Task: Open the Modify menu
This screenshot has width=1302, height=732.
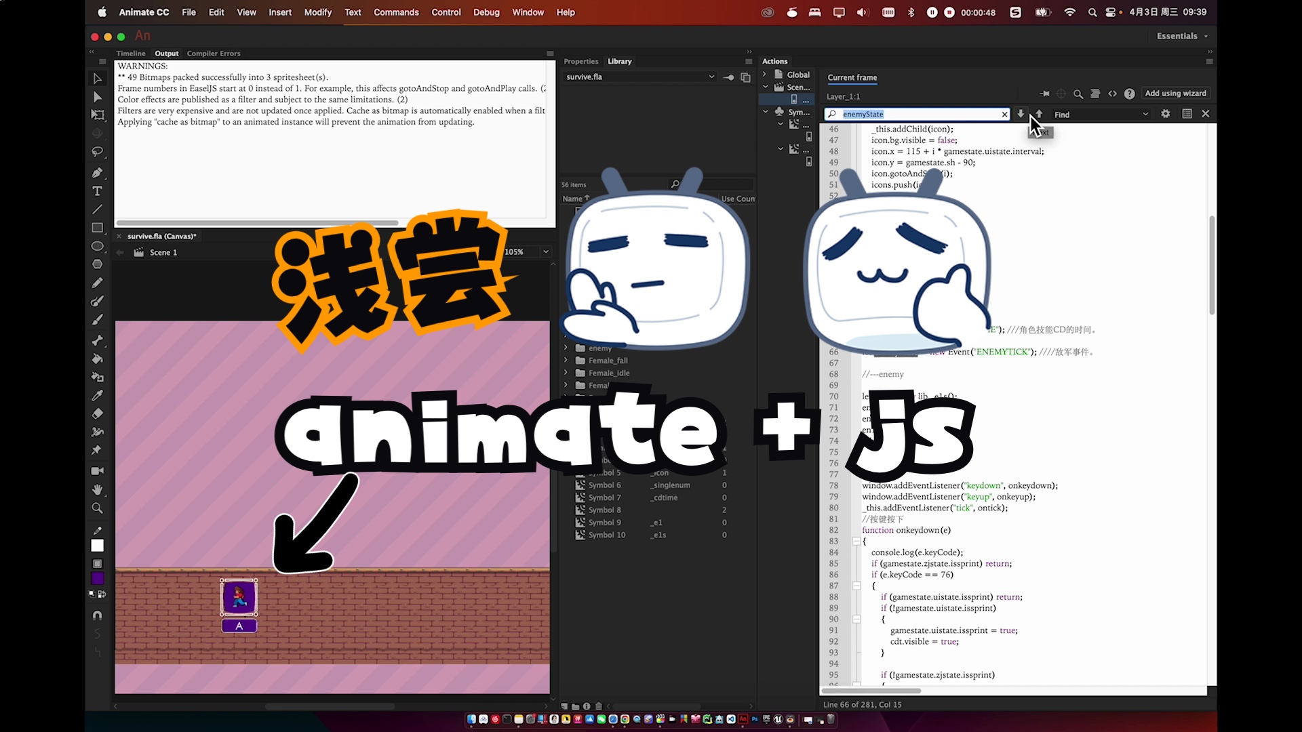Action: pos(317,12)
